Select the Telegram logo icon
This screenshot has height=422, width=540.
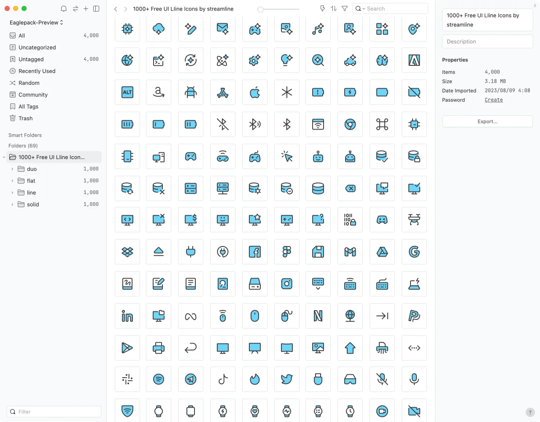coord(191,379)
